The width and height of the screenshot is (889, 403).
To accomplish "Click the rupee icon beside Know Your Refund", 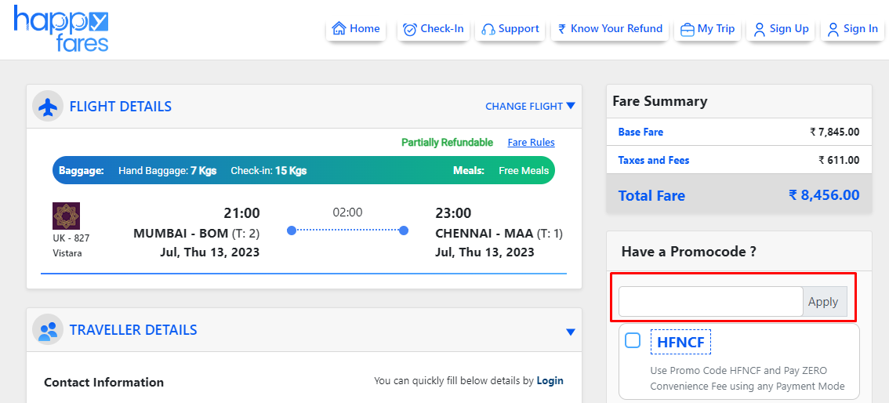I will click(561, 29).
